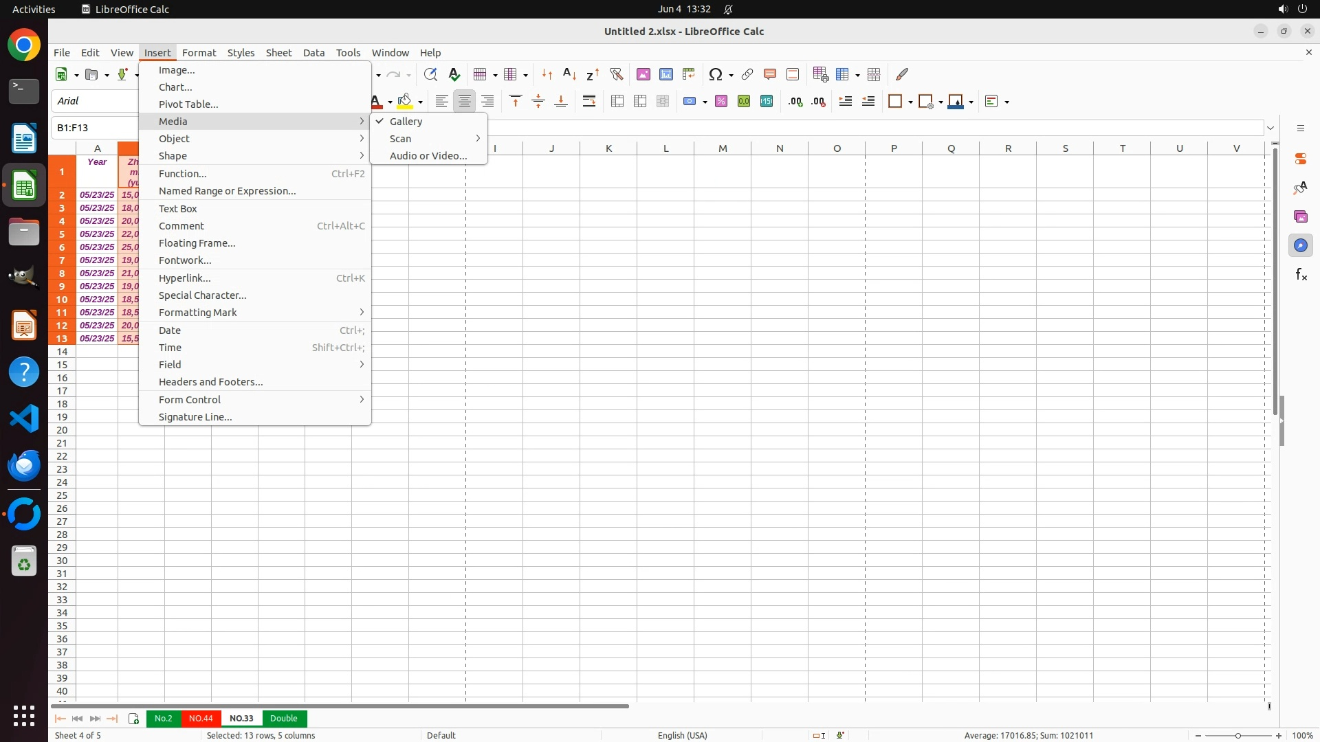Viewport: 1320px width, 742px height.
Task: Click the Clone Formatting paintbrush icon
Action: coord(902,74)
